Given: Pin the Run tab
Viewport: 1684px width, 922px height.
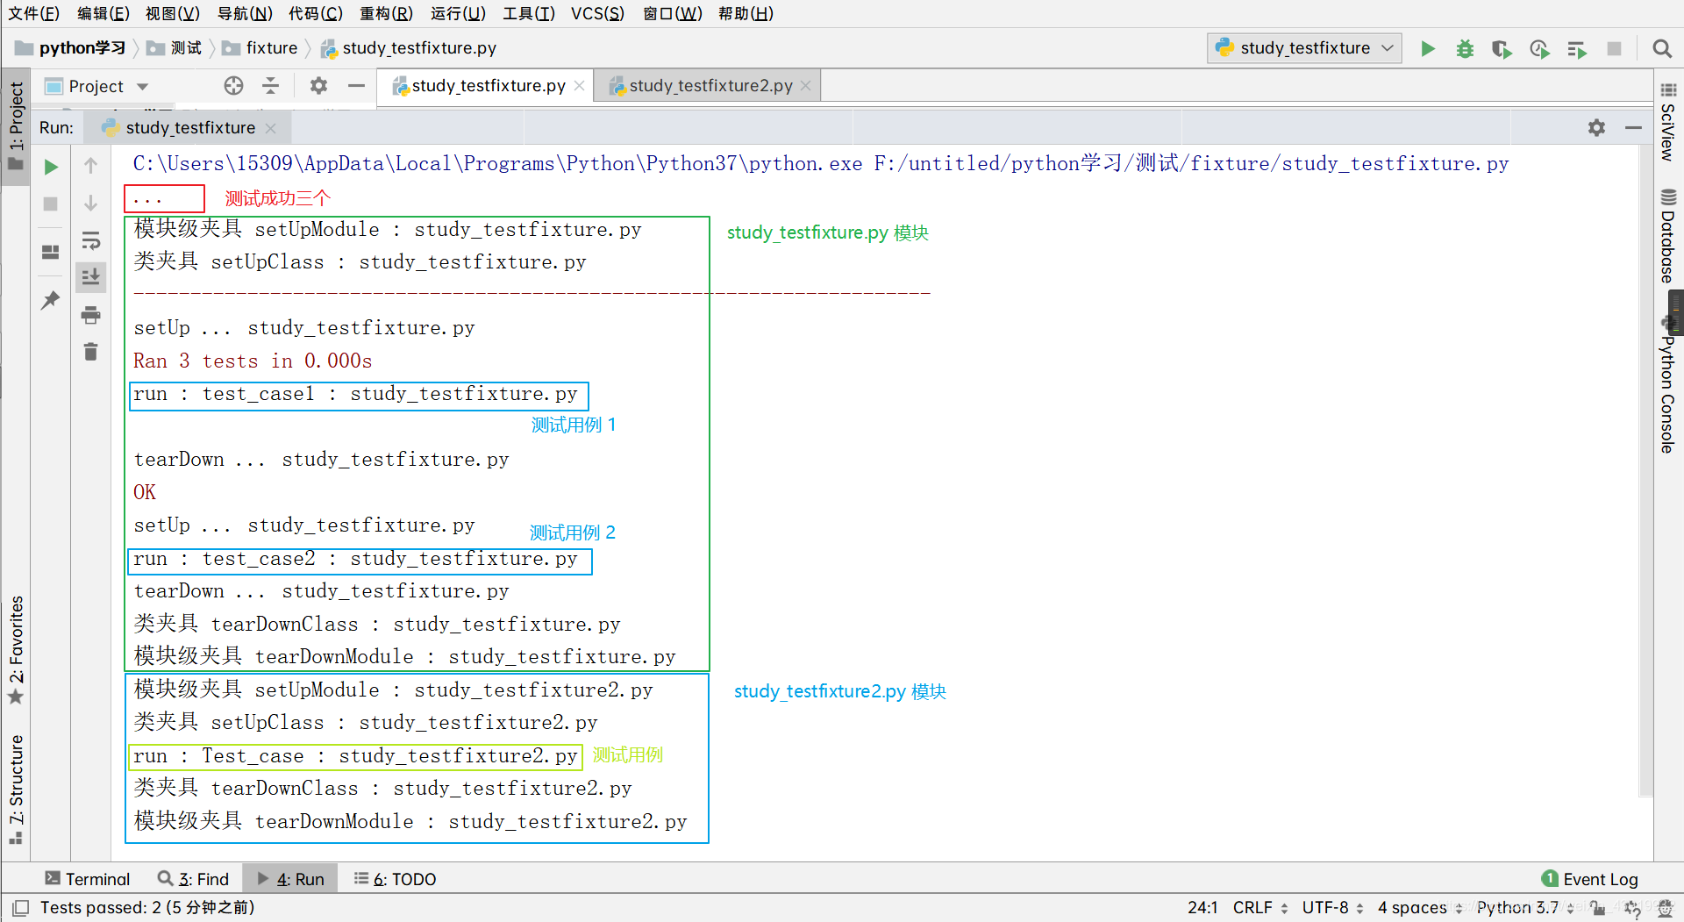Looking at the screenshot, I should pos(51,300).
